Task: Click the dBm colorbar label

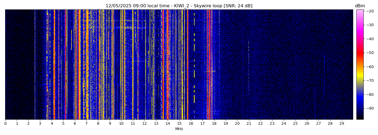Action: coord(360,6)
